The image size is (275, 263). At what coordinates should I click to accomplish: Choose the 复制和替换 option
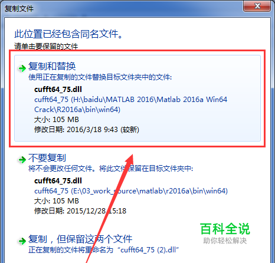[137, 98]
